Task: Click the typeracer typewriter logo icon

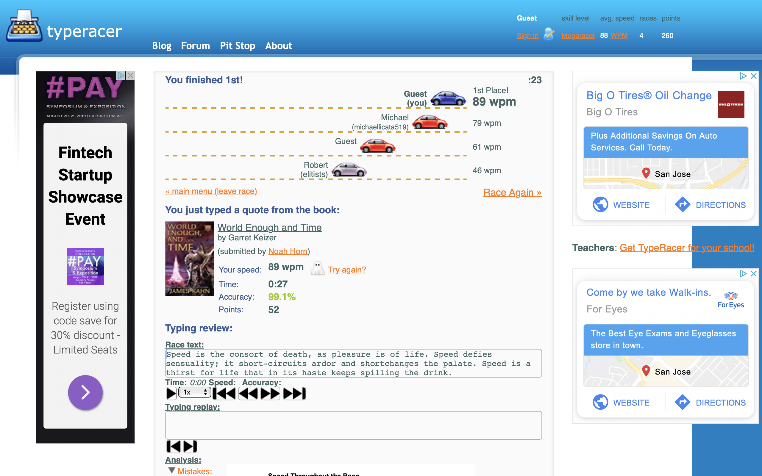Action: (24, 26)
